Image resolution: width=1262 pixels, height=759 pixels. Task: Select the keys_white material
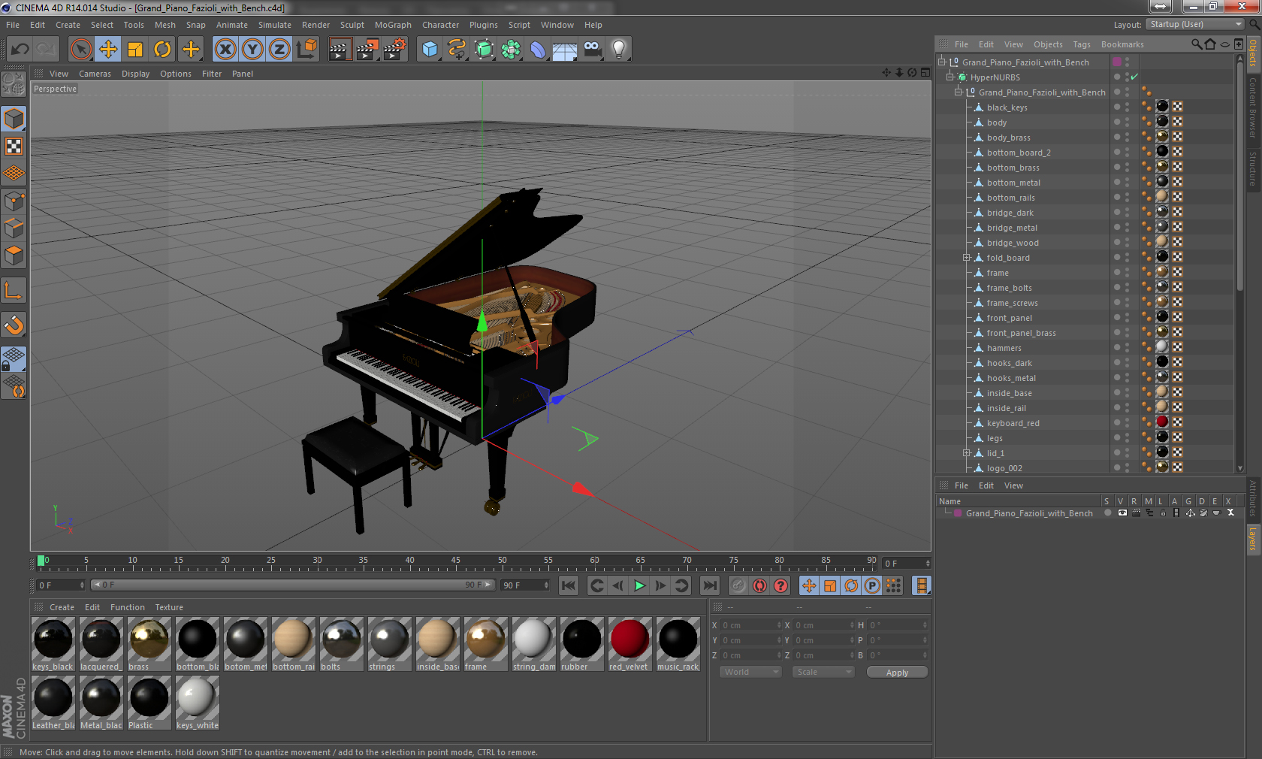pyautogui.click(x=197, y=703)
